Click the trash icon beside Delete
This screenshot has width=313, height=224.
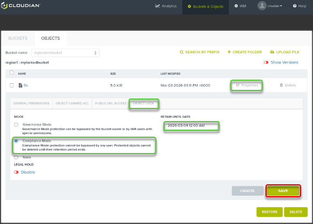[x=281, y=85]
